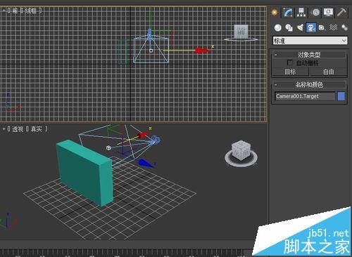
Task: Open the perspective viewport plus menu
Action: click(x=4, y=129)
